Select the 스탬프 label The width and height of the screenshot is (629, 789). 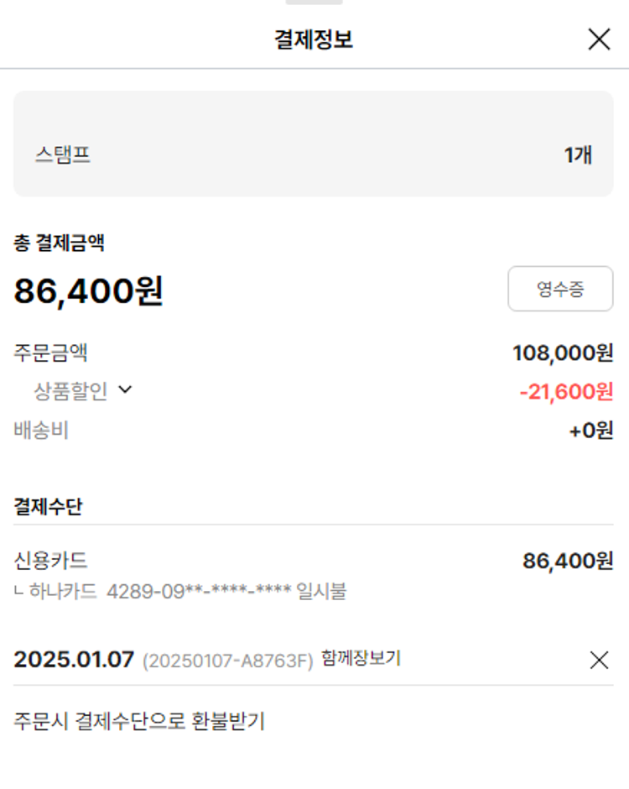63,154
